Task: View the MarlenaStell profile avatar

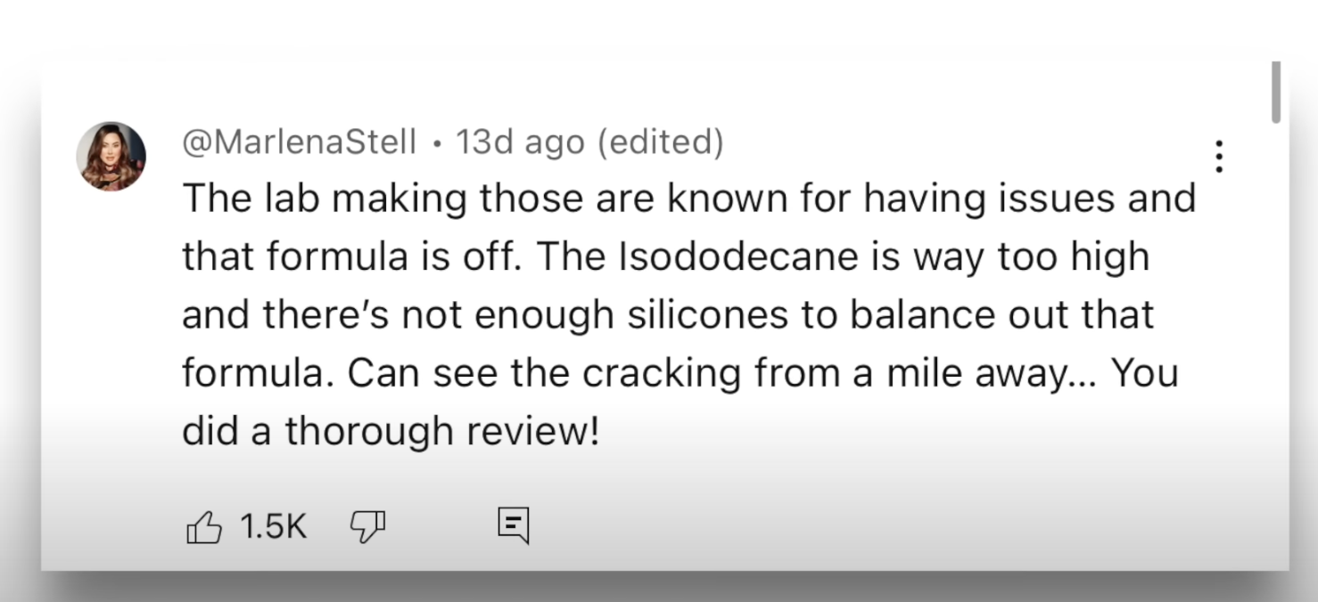Action: (x=111, y=157)
